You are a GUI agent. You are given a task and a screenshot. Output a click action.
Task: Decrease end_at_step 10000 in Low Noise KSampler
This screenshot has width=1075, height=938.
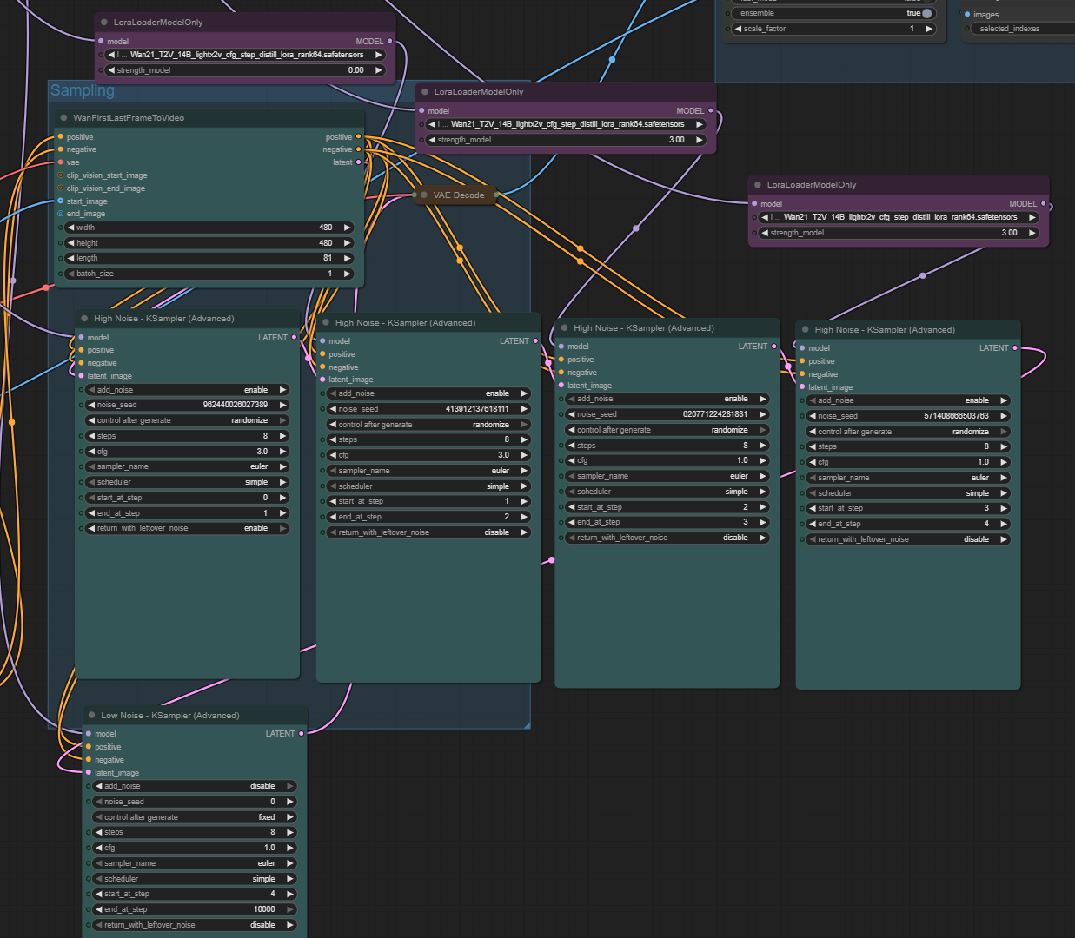pyautogui.click(x=99, y=909)
